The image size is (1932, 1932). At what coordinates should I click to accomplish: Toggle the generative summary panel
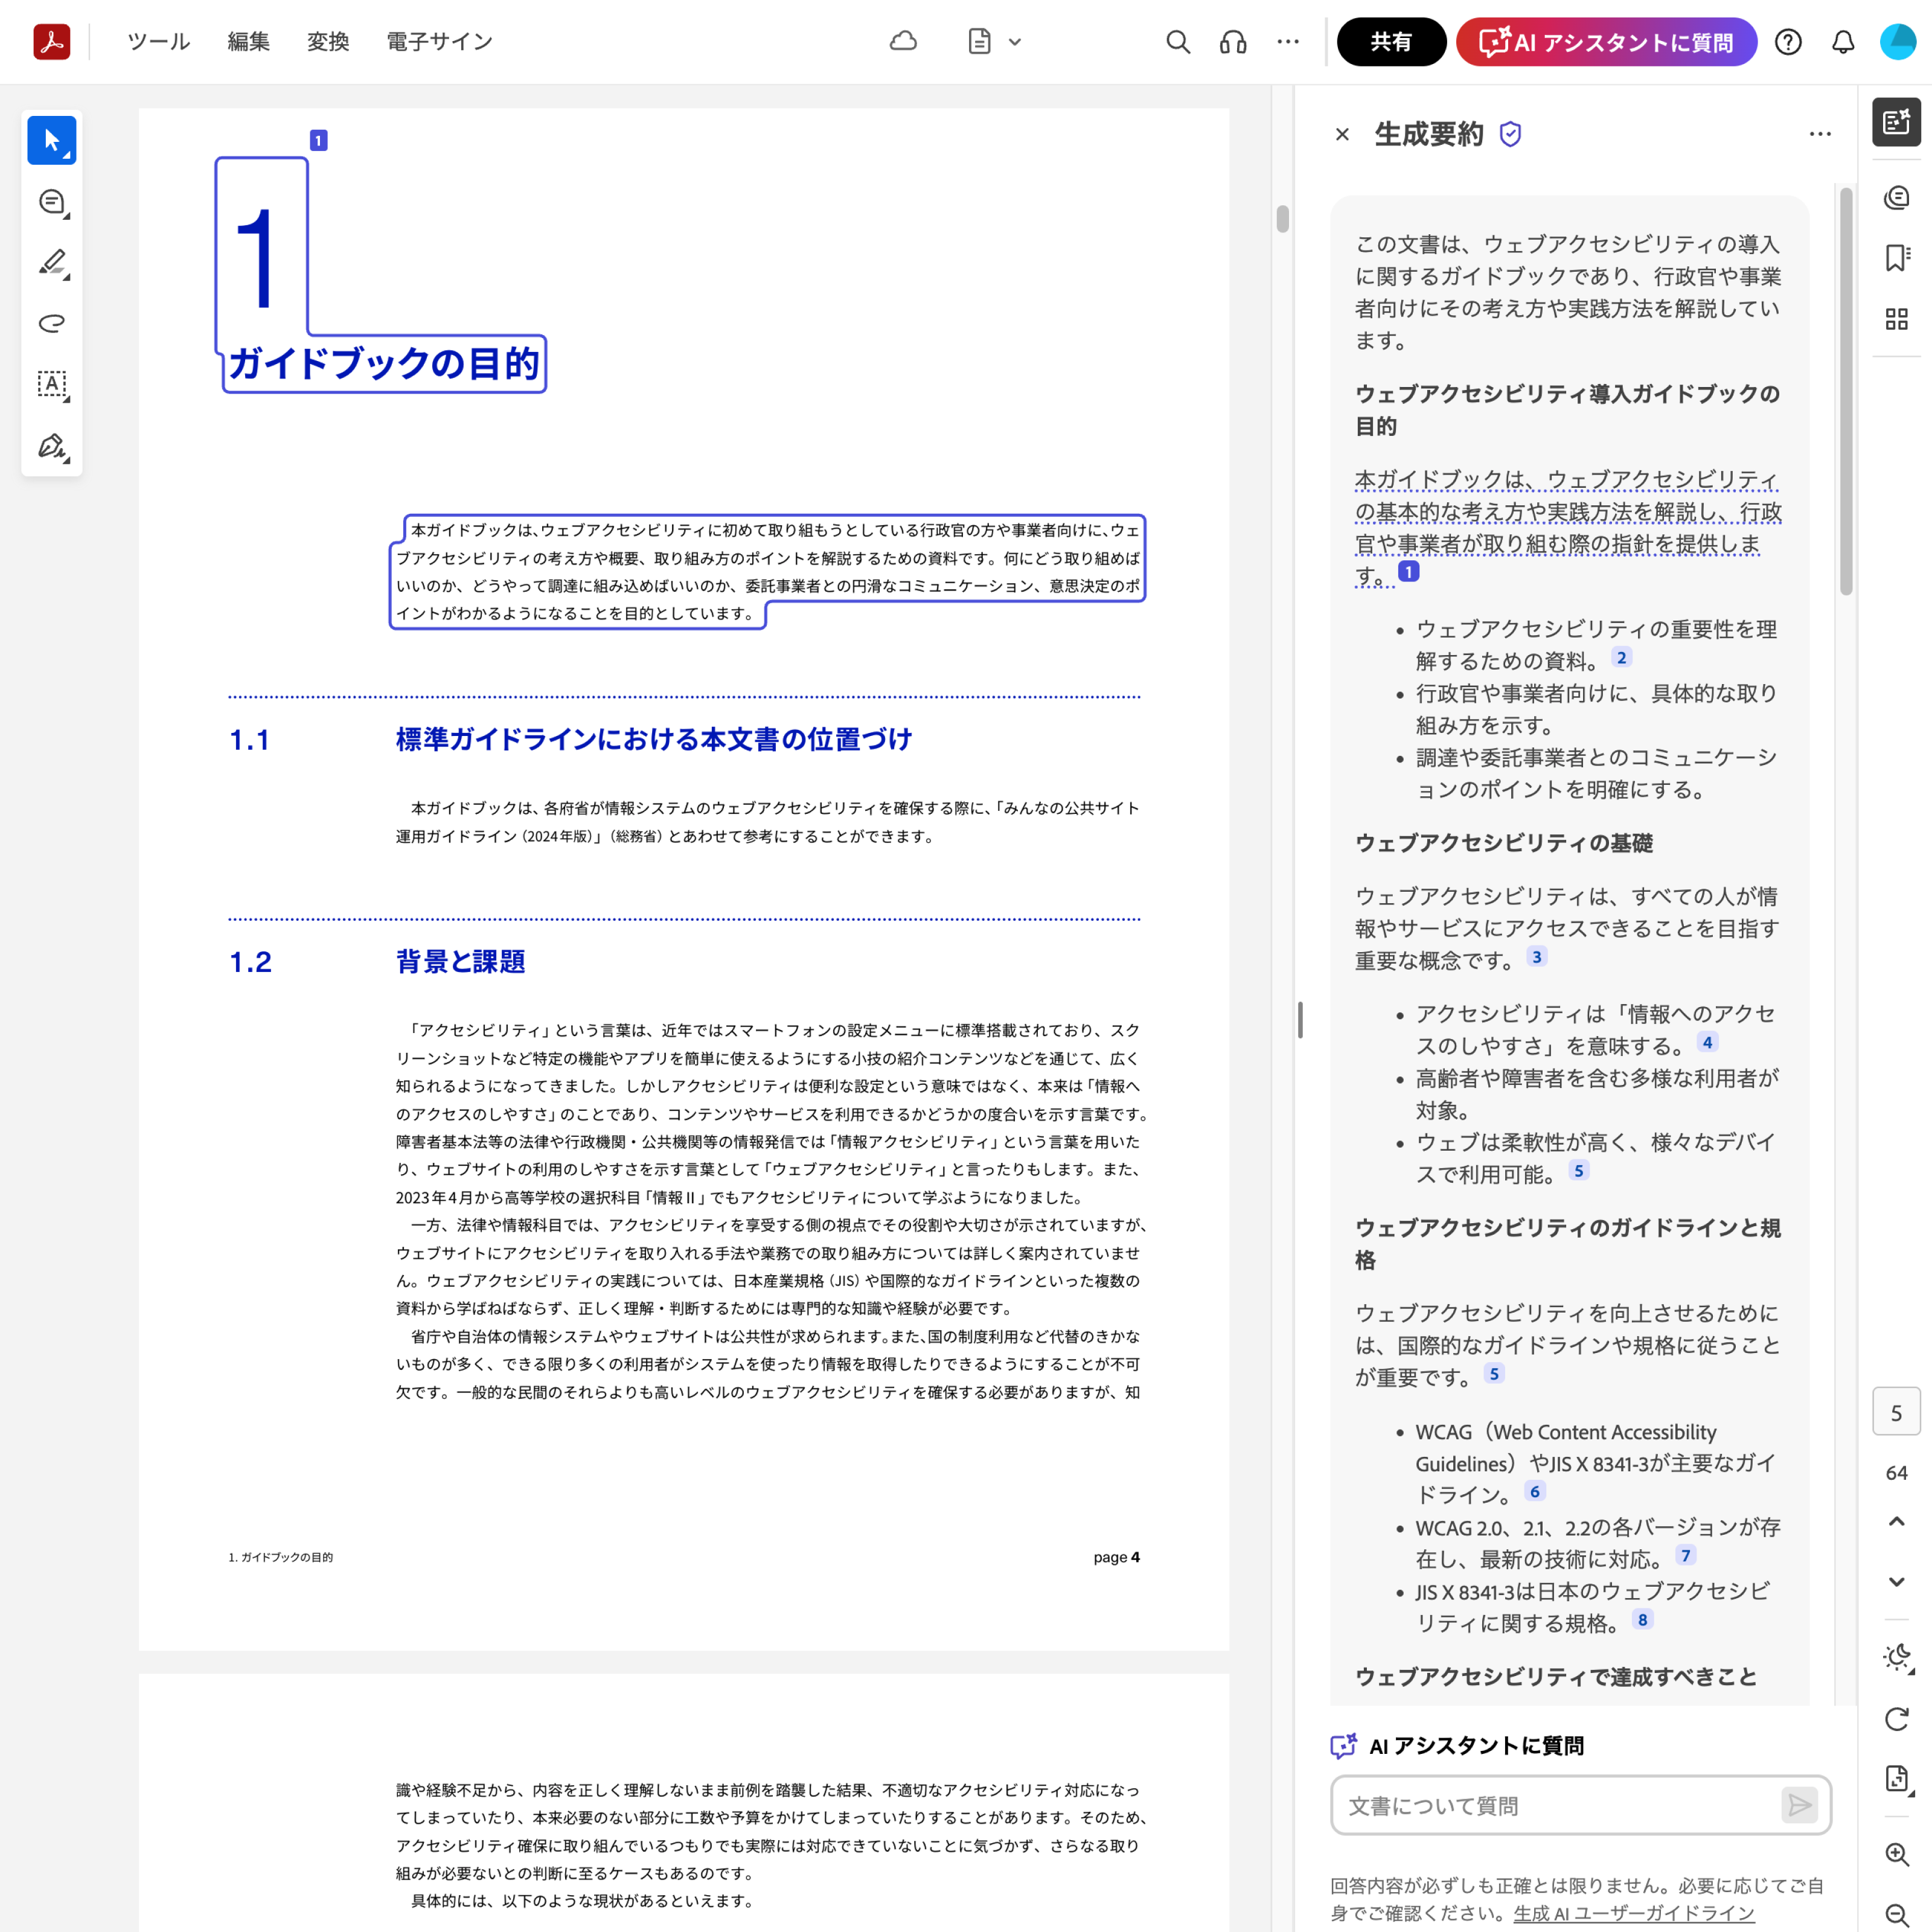coord(1896,122)
